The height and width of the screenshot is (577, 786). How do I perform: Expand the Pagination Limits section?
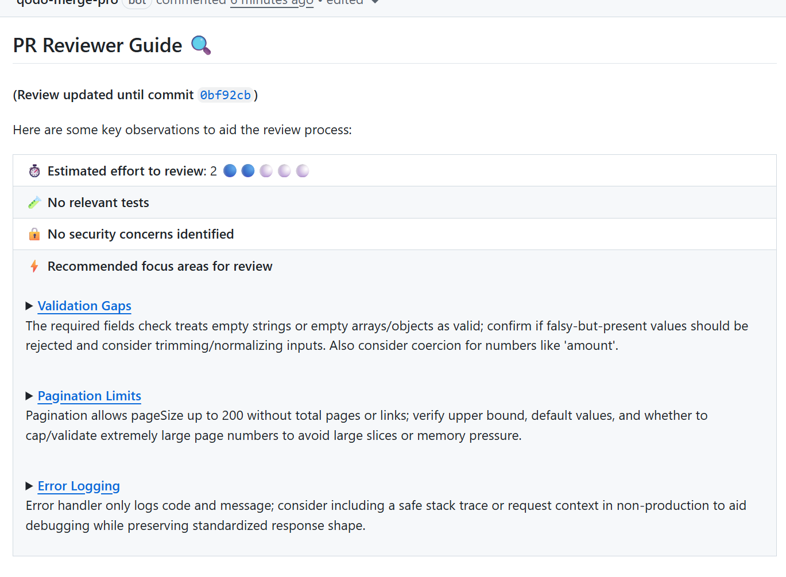point(29,396)
